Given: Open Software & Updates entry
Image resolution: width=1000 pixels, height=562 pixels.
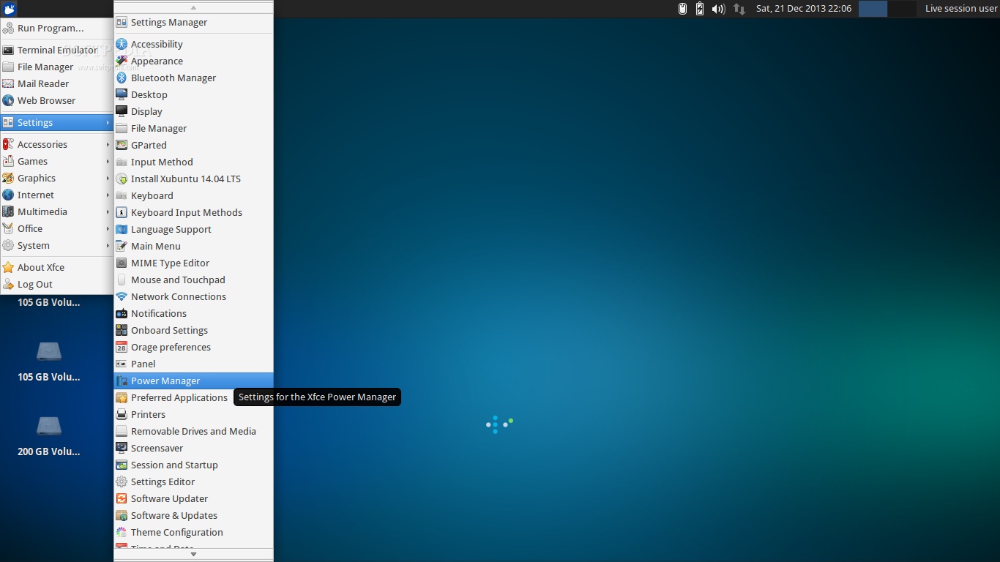Looking at the screenshot, I should (193, 515).
